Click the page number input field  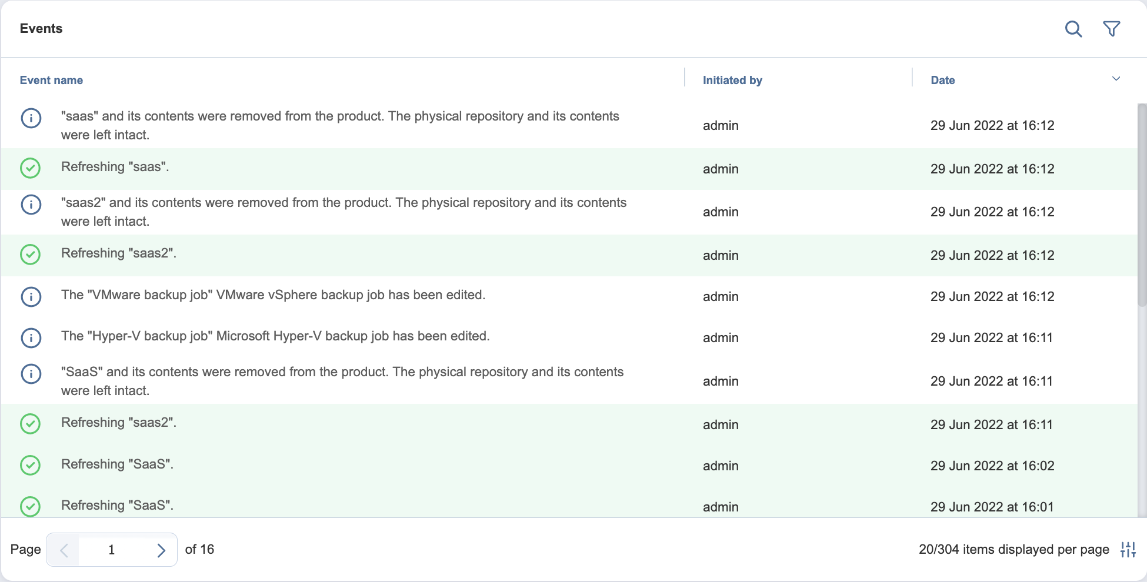pyautogui.click(x=112, y=550)
